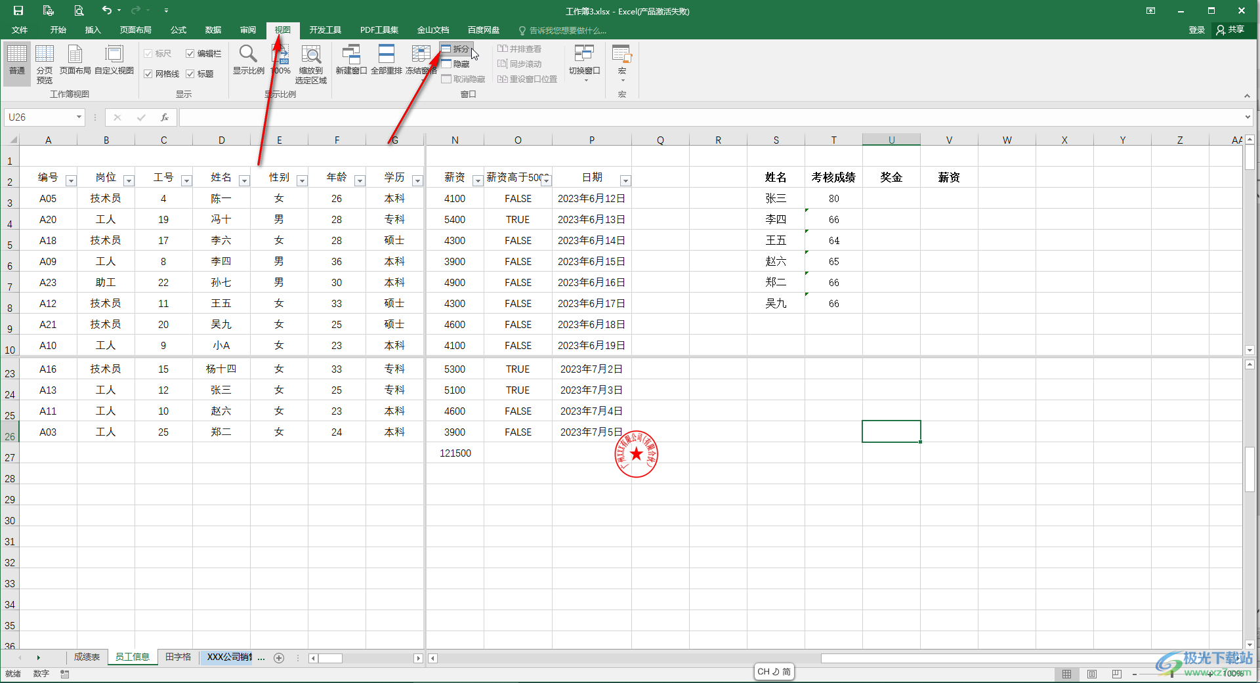Open the File (文件) tab

coord(20,30)
